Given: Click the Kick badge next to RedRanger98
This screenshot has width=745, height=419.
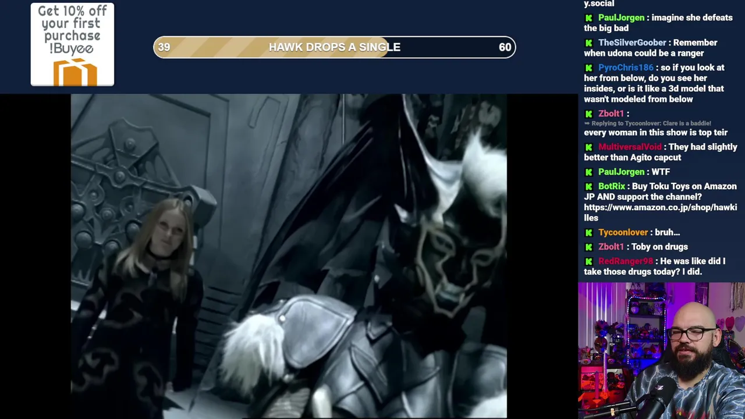Looking at the screenshot, I should (x=589, y=262).
